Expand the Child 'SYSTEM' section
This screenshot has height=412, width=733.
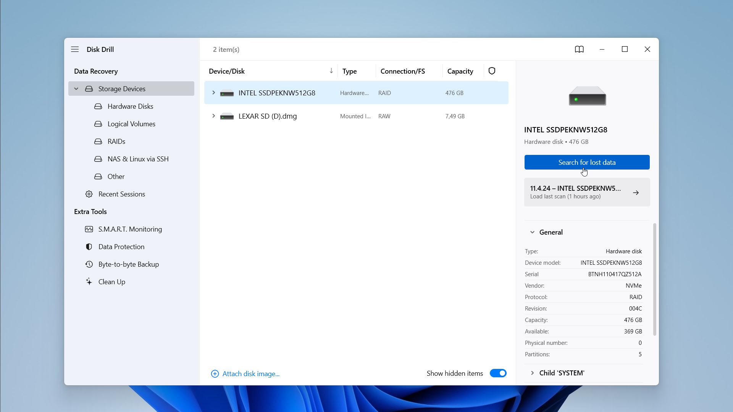point(533,373)
